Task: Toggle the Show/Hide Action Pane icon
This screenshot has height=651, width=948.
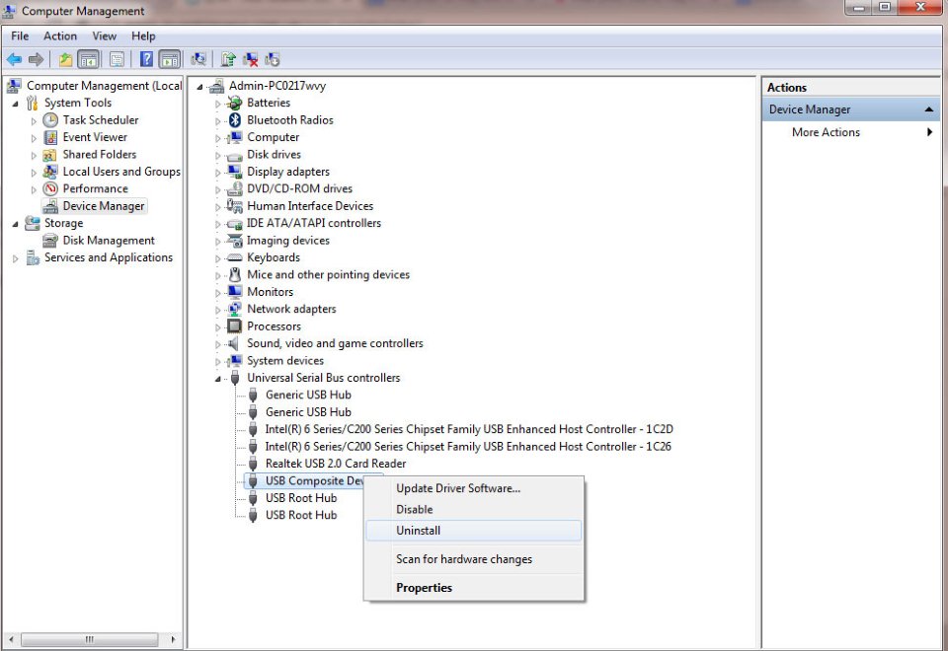Action: (170, 59)
